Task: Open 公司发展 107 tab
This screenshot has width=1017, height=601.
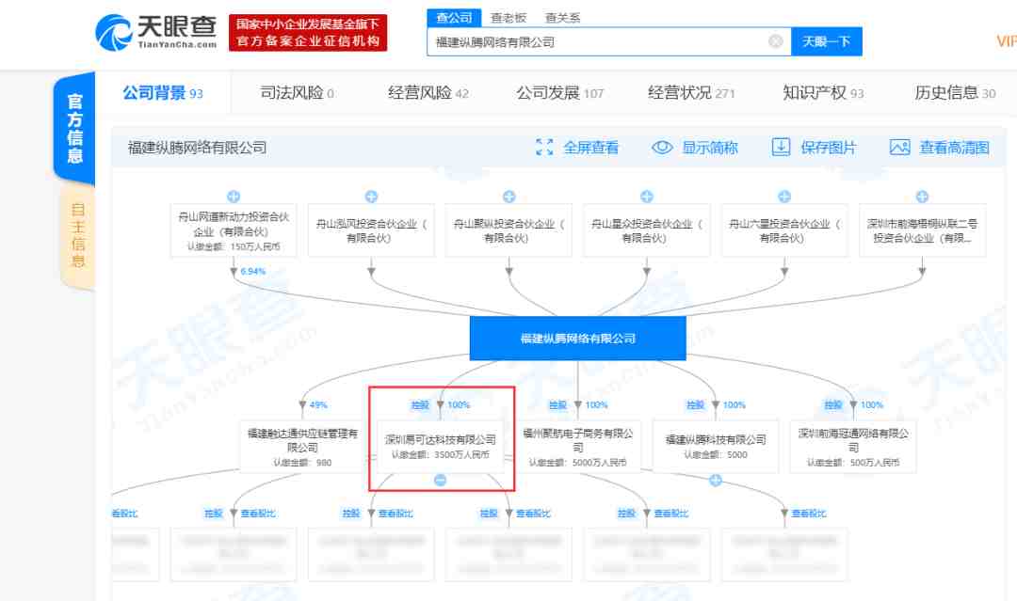Action: [x=559, y=92]
